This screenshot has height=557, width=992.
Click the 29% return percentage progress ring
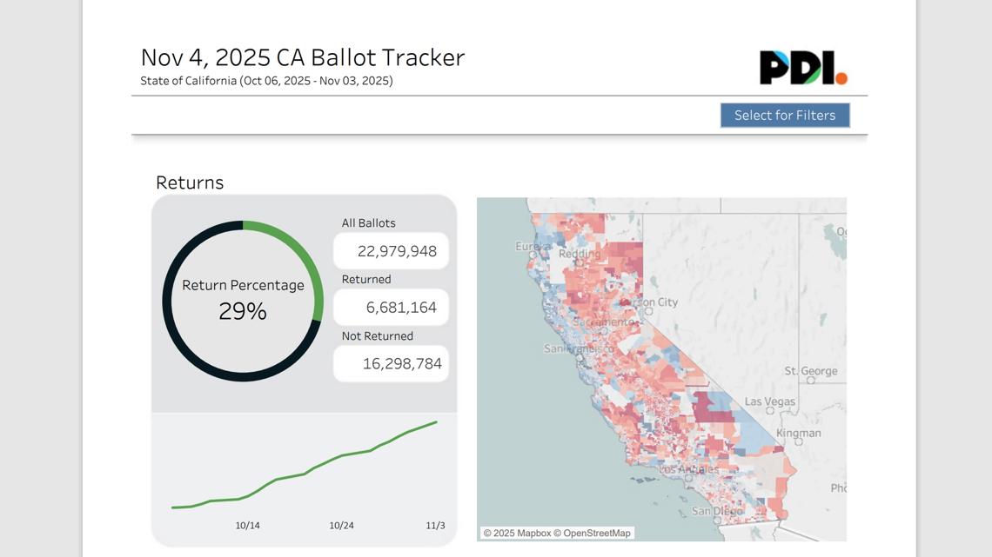coord(242,310)
